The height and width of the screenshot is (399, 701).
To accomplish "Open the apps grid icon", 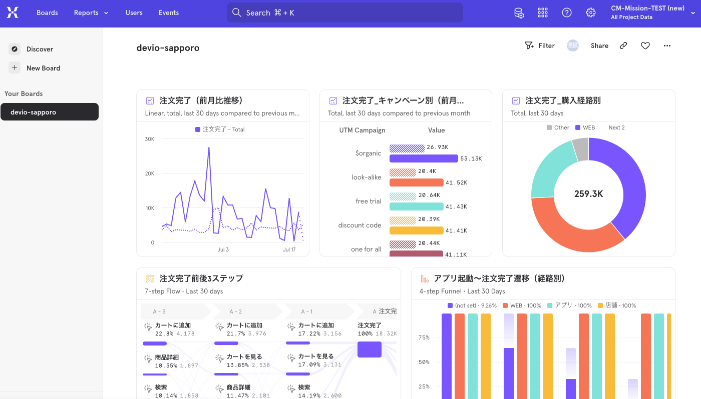I will click(x=543, y=12).
